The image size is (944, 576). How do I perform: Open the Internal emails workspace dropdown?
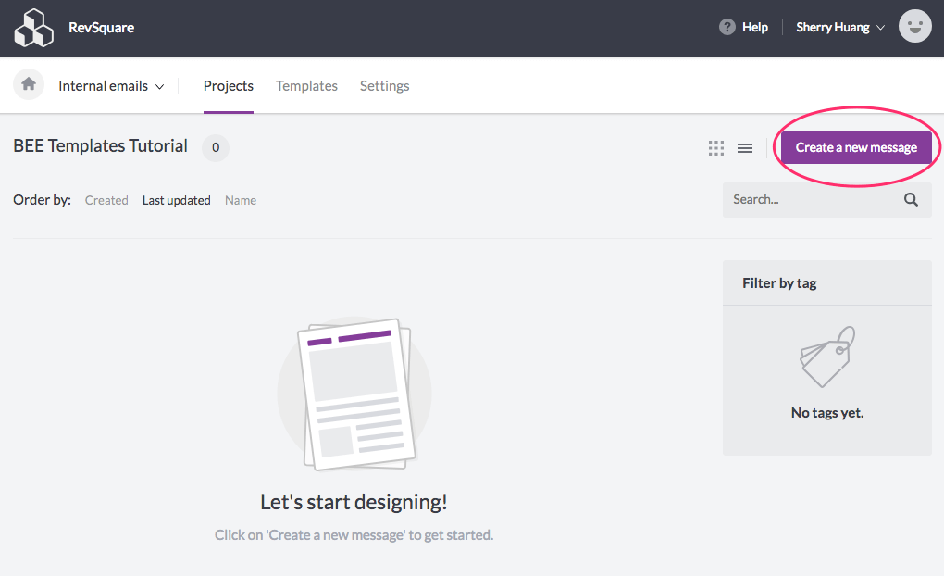coord(111,86)
